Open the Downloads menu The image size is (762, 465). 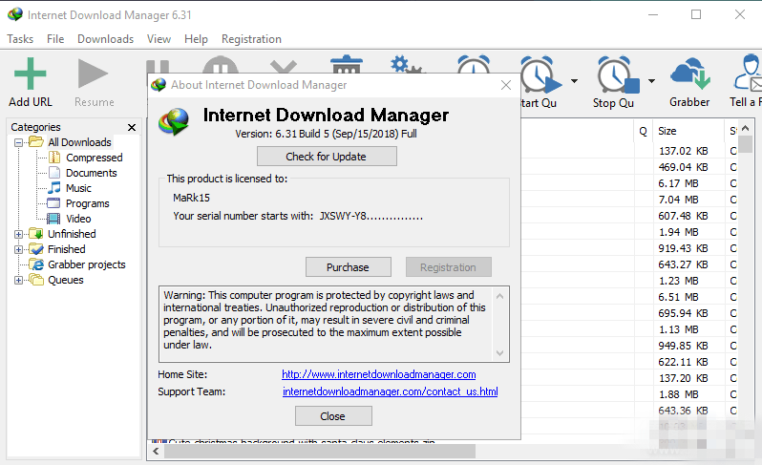[105, 39]
